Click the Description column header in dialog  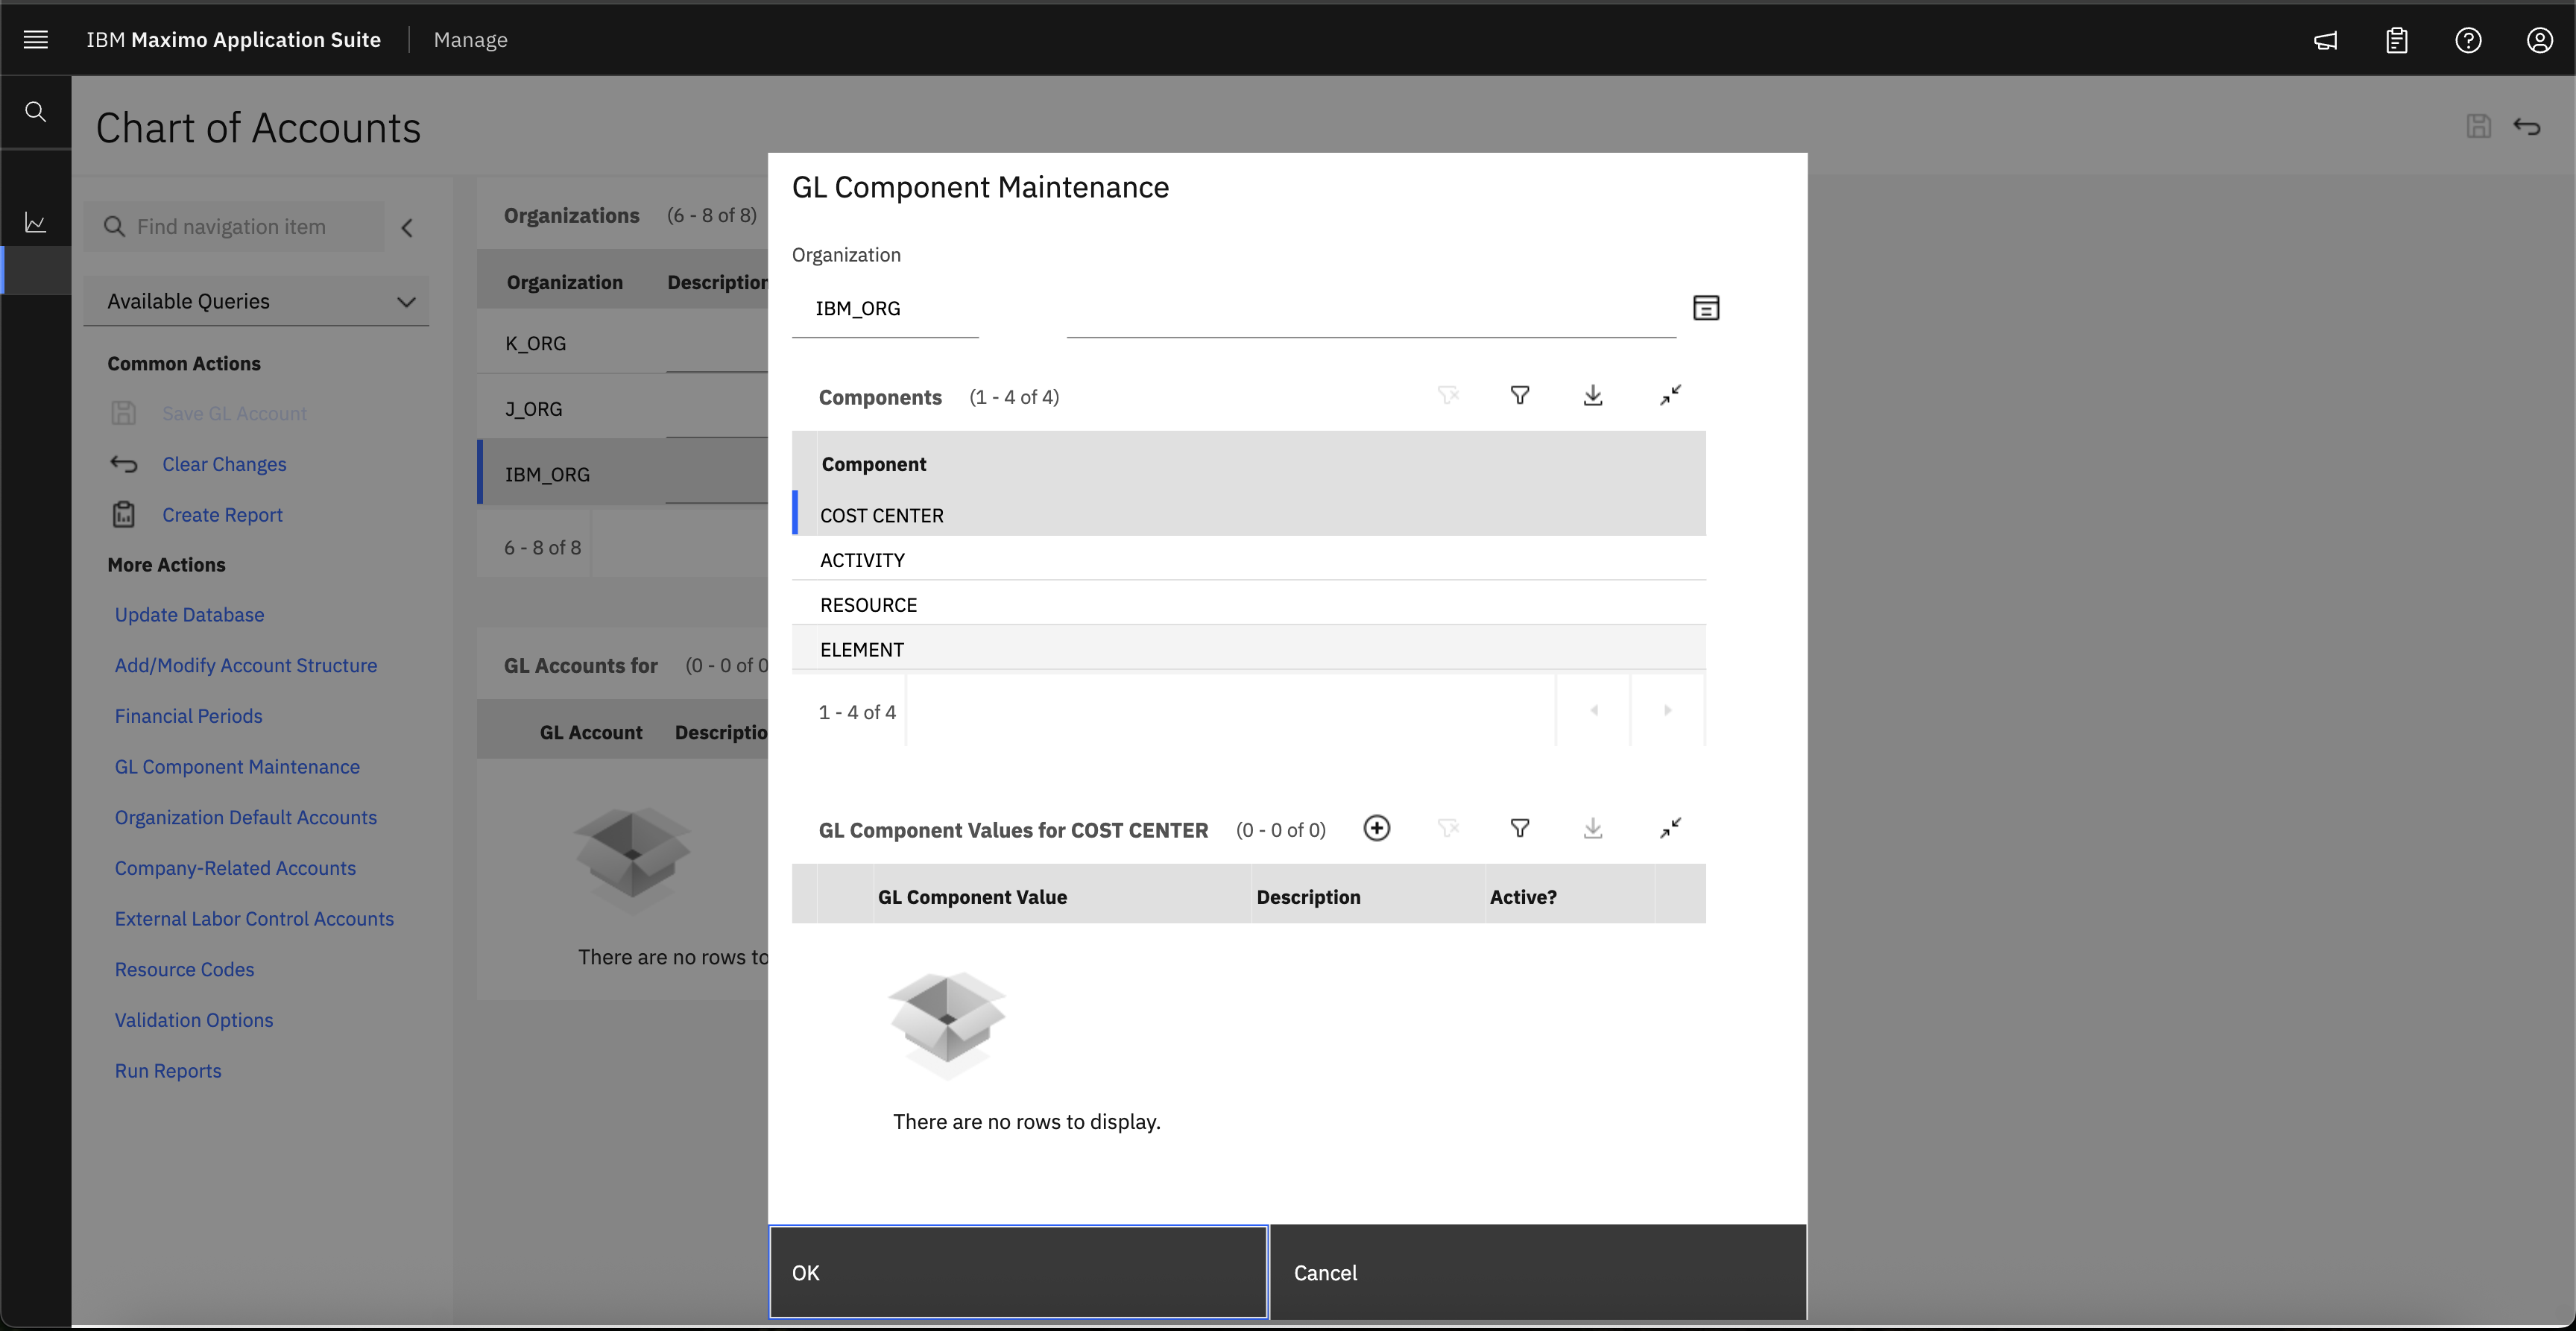1308,897
